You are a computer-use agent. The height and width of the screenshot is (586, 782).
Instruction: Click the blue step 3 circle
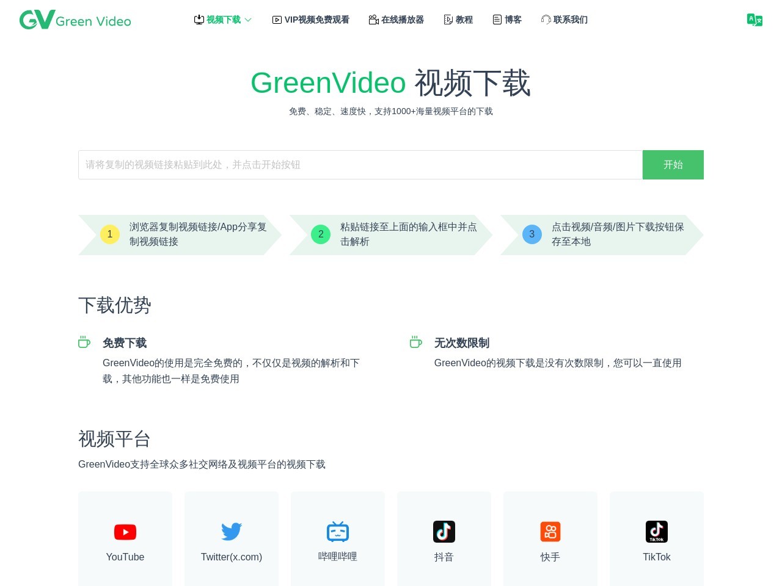click(532, 234)
